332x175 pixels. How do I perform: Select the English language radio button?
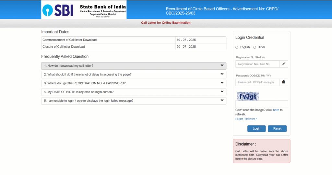click(x=237, y=47)
